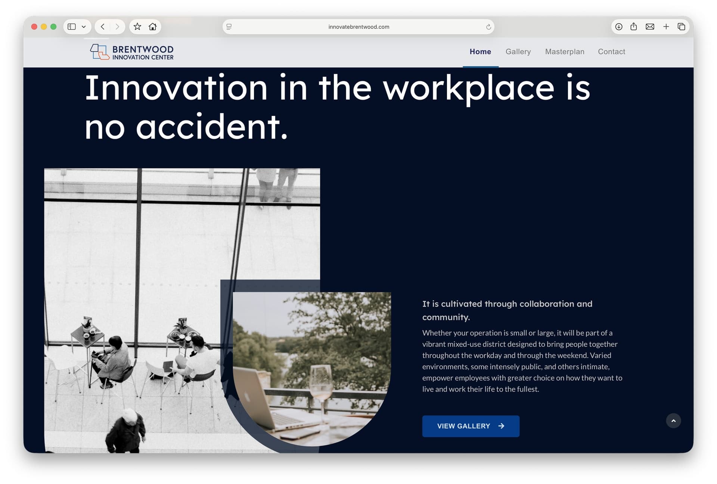Screen dimensions: 717x484
Task: Share the page using the share icon
Action: click(x=634, y=26)
